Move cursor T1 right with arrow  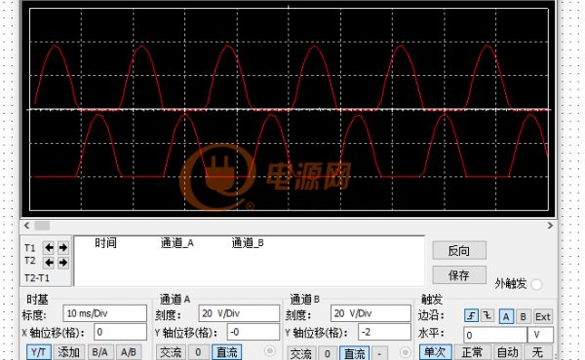63,247
